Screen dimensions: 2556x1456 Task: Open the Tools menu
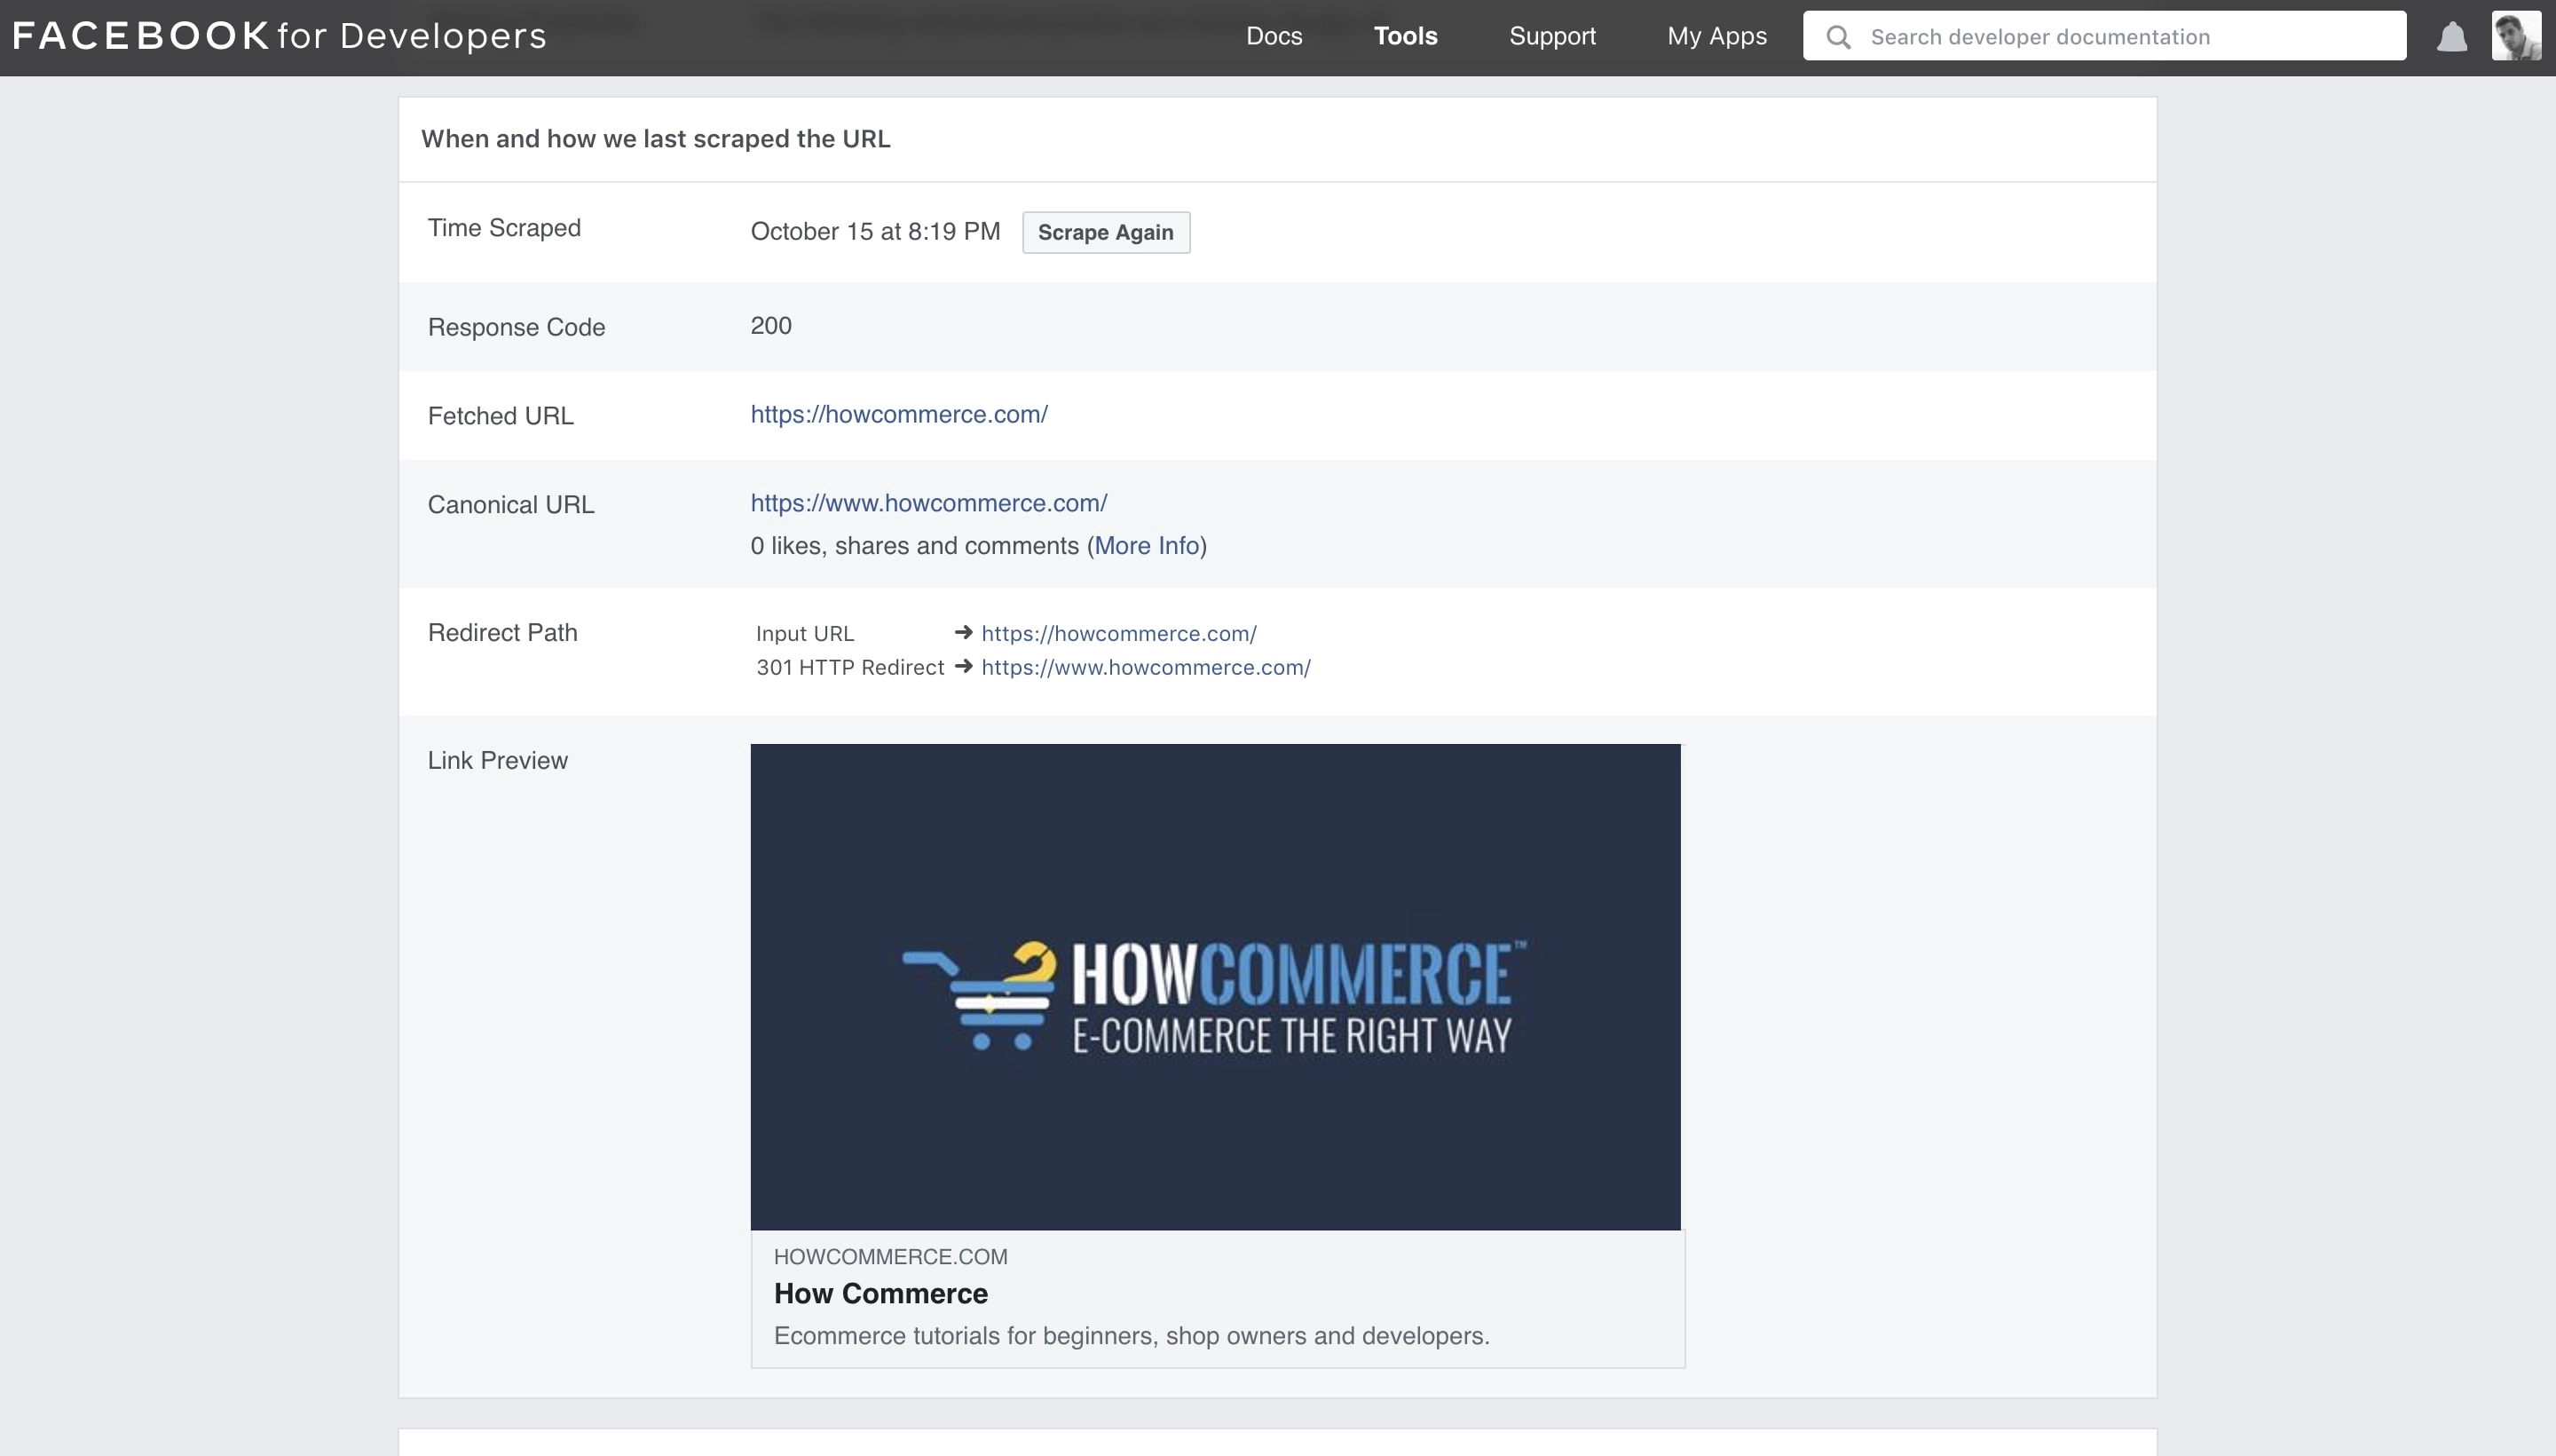click(x=1406, y=36)
